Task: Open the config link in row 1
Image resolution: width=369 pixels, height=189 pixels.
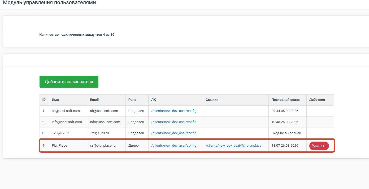Action: 174,111
